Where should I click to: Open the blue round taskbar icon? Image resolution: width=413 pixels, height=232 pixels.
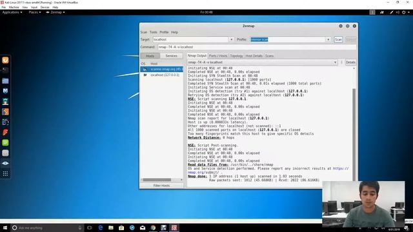(132, 227)
